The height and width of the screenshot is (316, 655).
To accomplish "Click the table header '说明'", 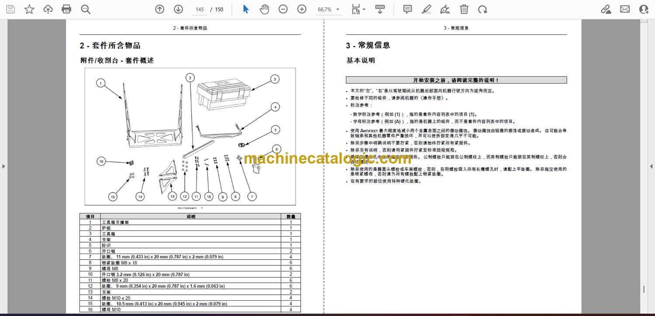I will click(191, 216).
